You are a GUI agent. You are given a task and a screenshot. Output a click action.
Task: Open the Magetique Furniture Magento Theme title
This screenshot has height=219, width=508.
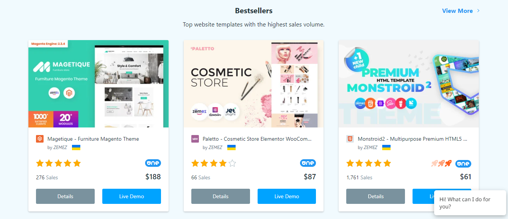93,139
